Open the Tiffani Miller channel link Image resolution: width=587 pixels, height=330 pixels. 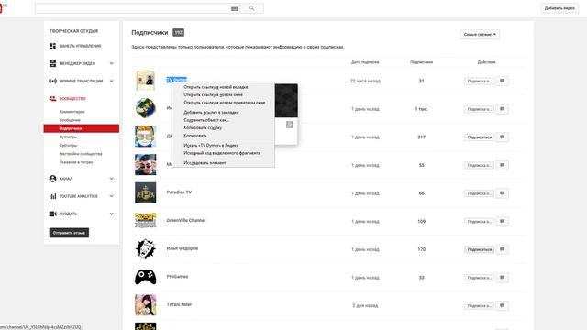(x=179, y=304)
